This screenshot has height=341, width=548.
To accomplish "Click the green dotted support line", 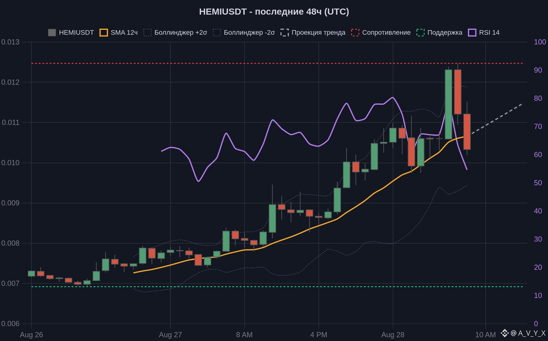I will click(x=277, y=287).
